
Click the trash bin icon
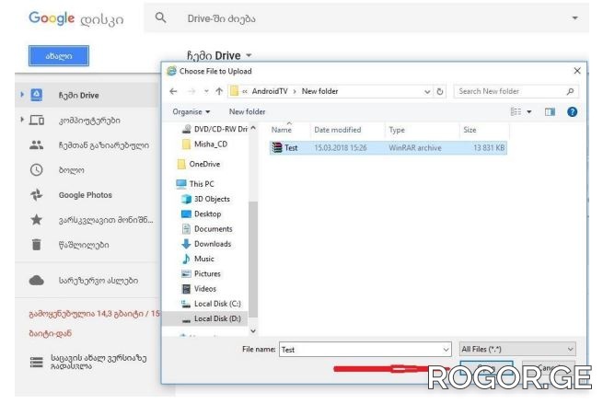tap(37, 245)
